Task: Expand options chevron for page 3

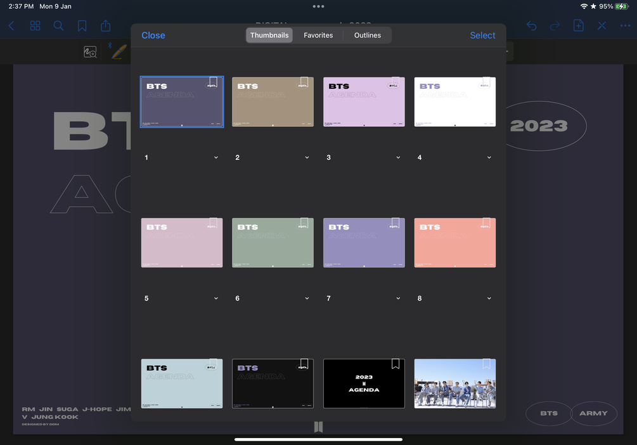Action: point(398,157)
